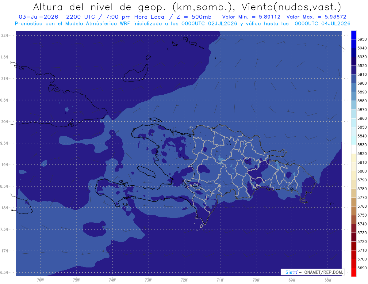The image size is (368, 284).
Task: Click the 72W longitude label
Action: point(184,280)
